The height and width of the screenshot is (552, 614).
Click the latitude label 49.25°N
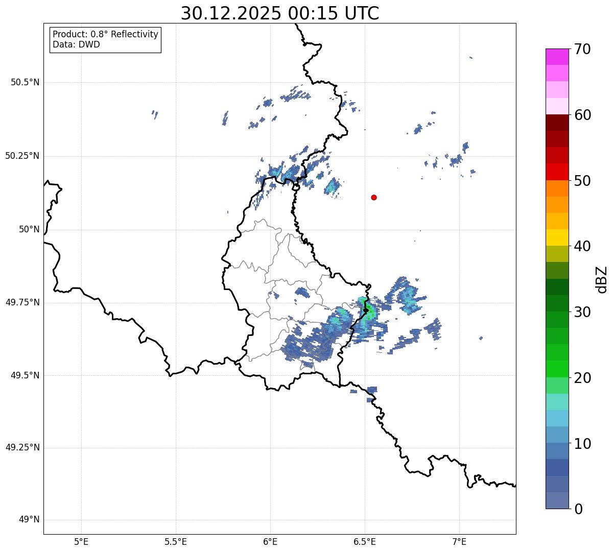point(22,448)
